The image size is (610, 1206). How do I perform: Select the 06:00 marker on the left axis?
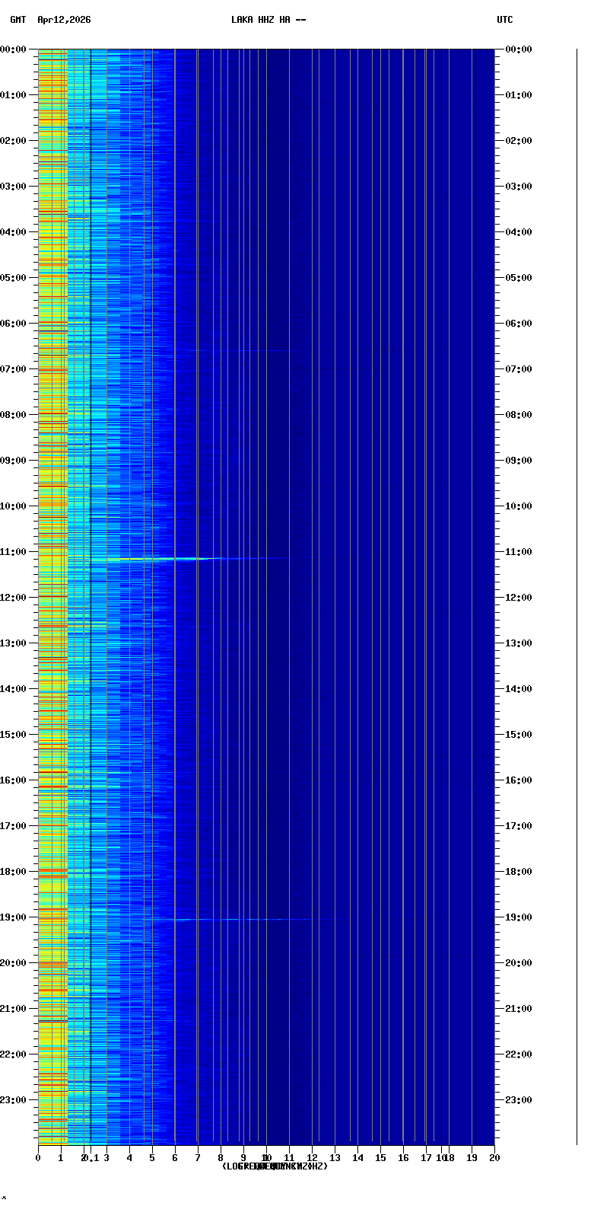[13, 324]
